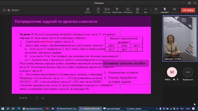Click the main error causes heading

(x=124, y=63)
